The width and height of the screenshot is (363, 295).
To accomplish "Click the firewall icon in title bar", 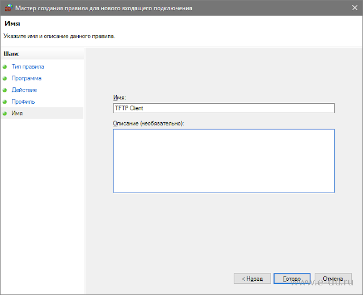I will (x=9, y=8).
